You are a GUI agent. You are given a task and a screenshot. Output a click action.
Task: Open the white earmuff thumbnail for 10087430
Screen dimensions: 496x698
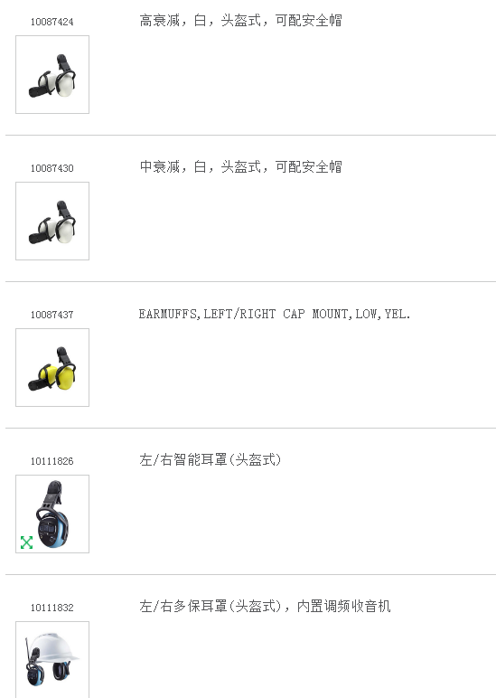52,221
